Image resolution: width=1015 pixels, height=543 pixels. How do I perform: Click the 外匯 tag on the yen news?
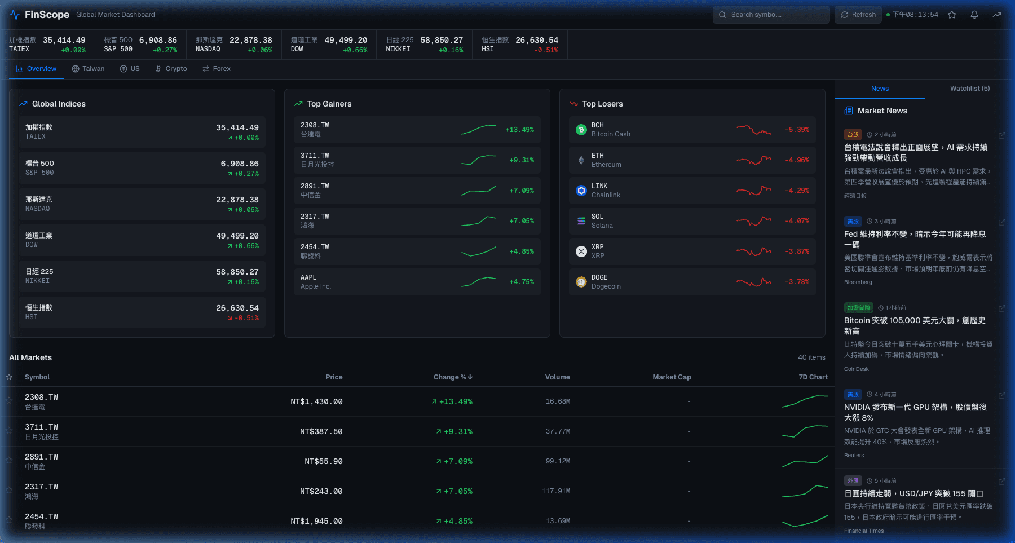click(x=853, y=481)
